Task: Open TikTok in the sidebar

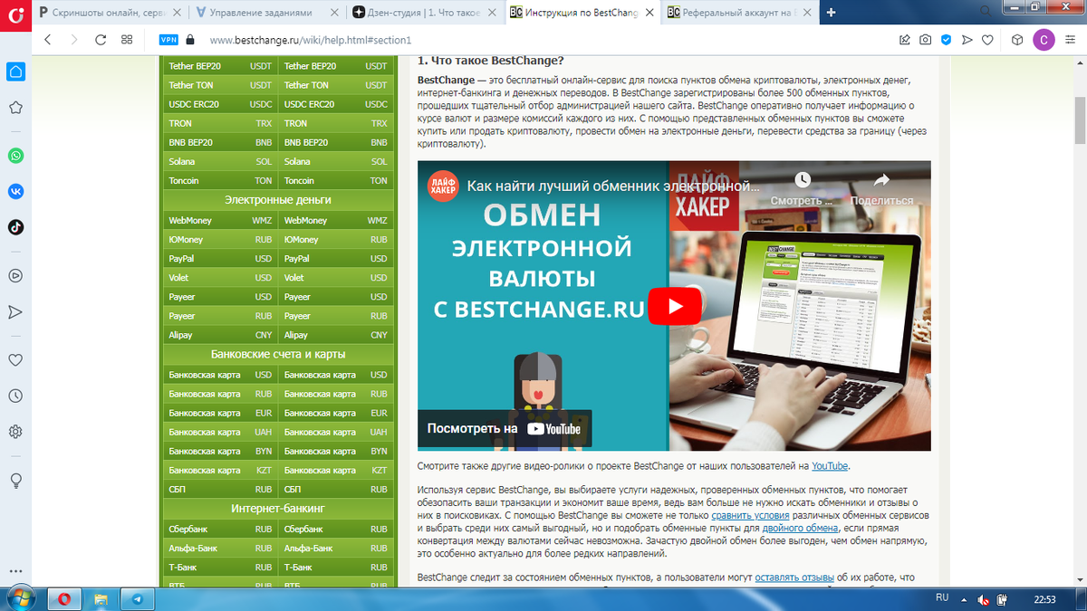Action: click(15, 227)
